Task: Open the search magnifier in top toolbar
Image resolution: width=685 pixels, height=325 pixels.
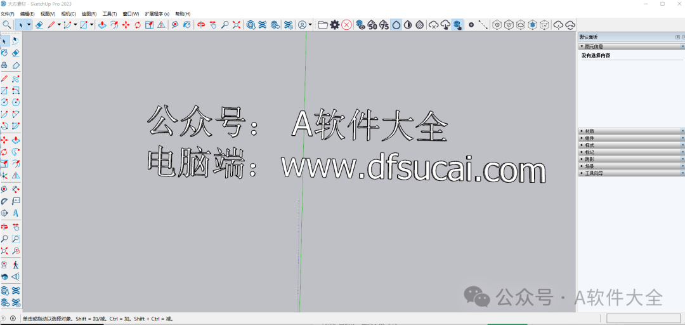Action: (6, 25)
